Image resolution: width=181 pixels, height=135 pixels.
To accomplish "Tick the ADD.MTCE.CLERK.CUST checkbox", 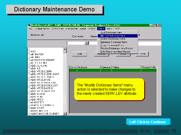I will (29, 74).
